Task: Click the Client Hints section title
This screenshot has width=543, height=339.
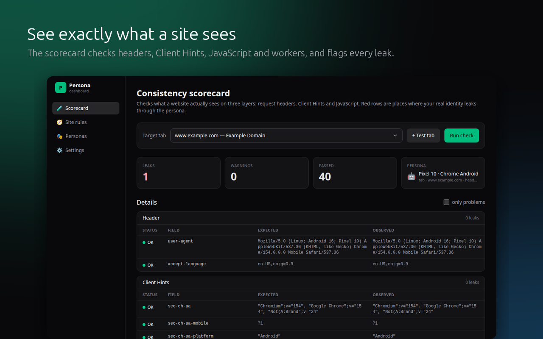Action: pos(156,282)
